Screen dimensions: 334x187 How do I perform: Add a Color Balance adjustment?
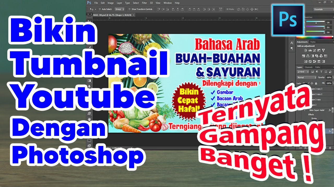tap(308, 56)
